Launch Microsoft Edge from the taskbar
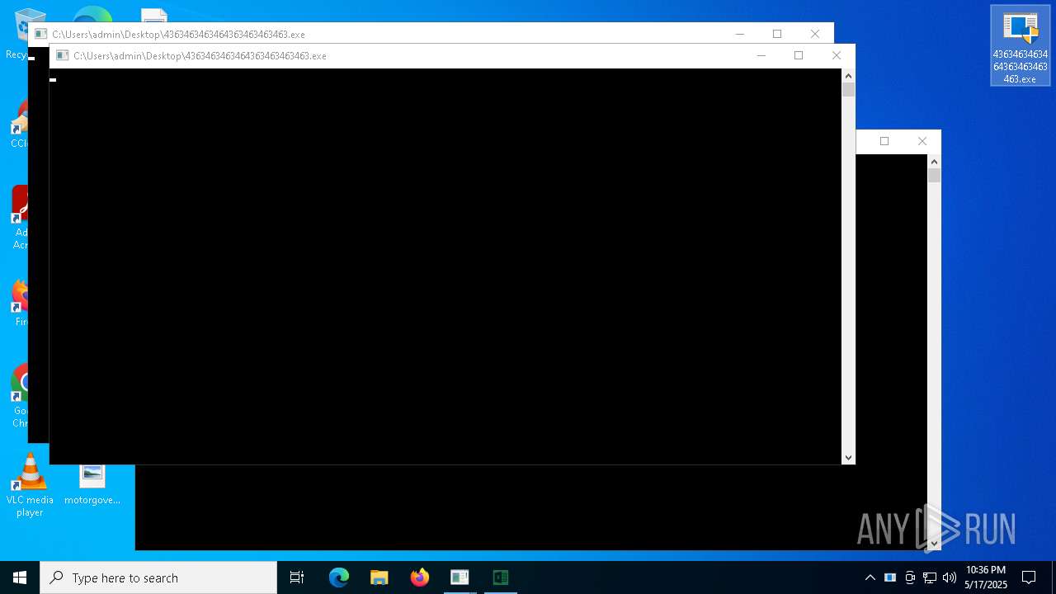 pos(339,577)
